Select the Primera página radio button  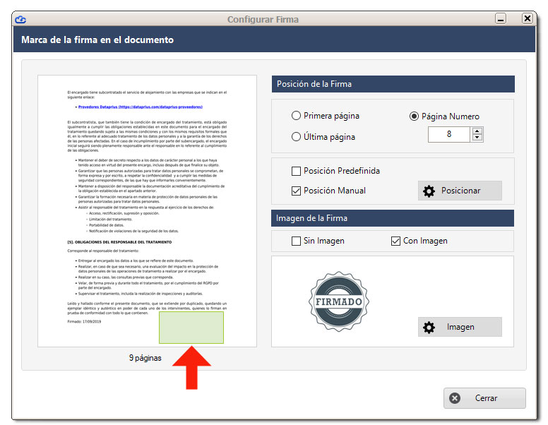[x=296, y=116]
